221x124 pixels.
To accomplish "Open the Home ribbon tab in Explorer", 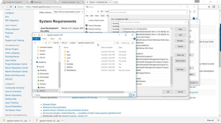I will click(45, 39).
